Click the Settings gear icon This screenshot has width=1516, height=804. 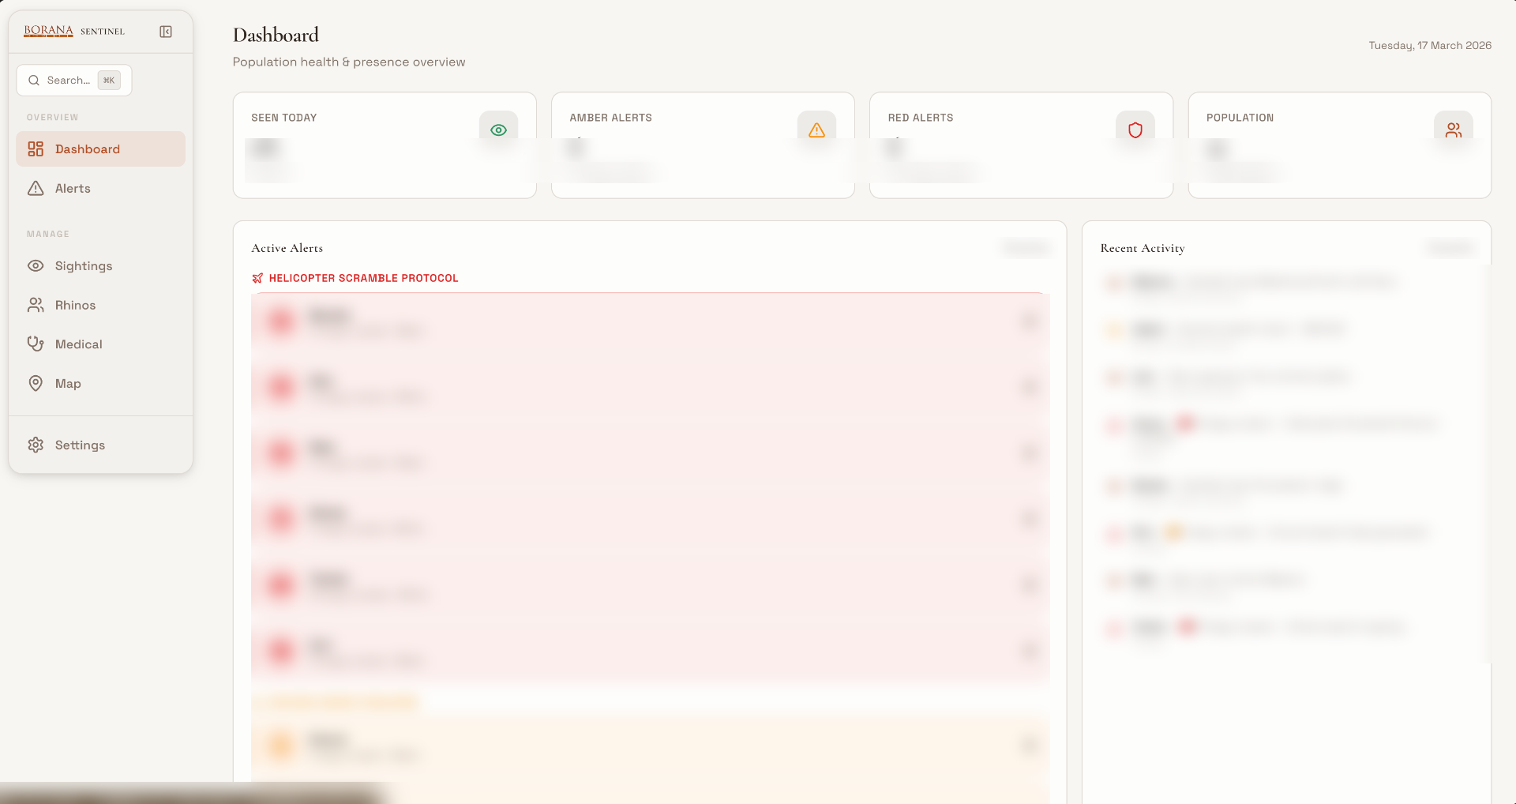pyautogui.click(x=36, y=445)
